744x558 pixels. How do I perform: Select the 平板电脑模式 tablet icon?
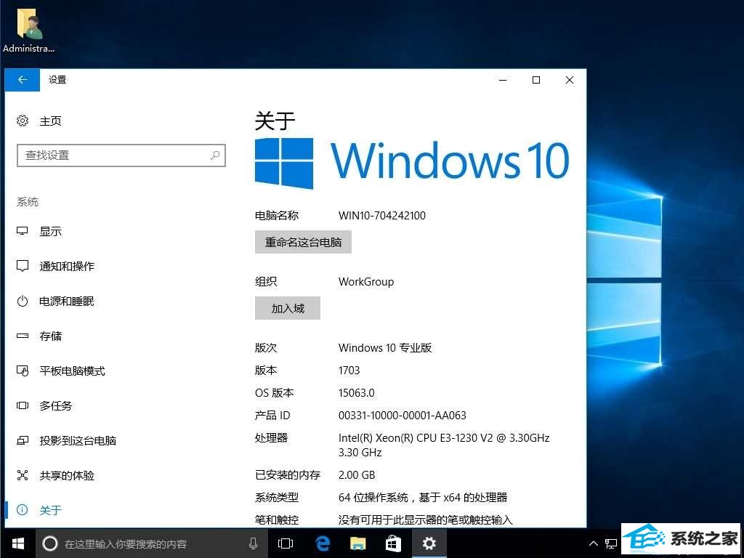(x=23, y=371)
